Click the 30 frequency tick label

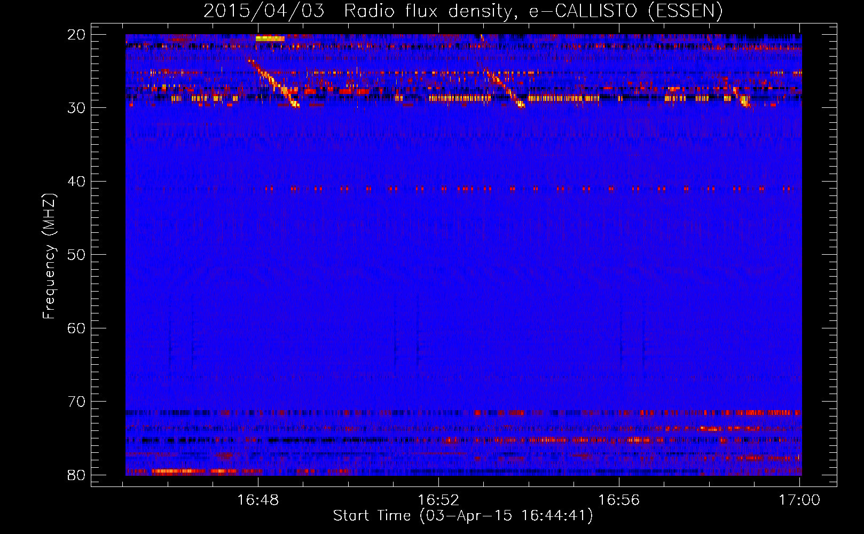tap(76, 108)
